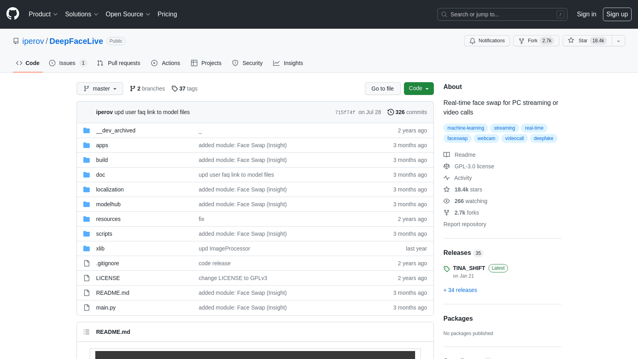Star the DeepFaceLive repository
Screen dimensions: 638x359
coord(587,41)
